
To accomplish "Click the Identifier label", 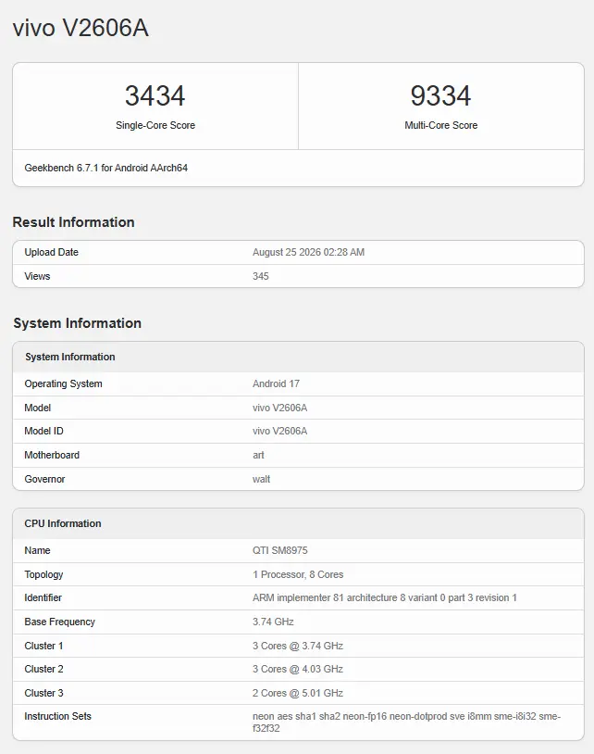I will coord(43,597).
